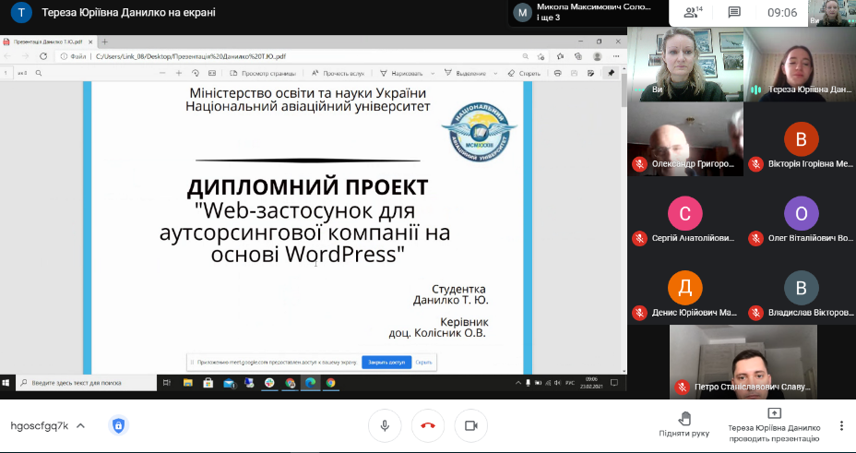
Task: Add this page to Edge favorites
Action: click(541, 56)
